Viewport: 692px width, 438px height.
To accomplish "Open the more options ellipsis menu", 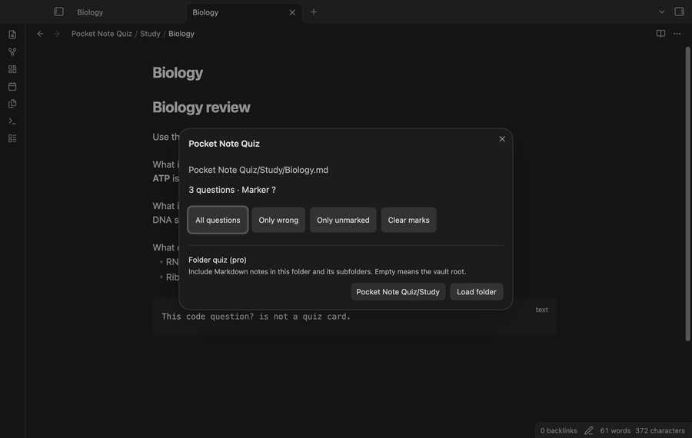I will [x=677, y=34].
